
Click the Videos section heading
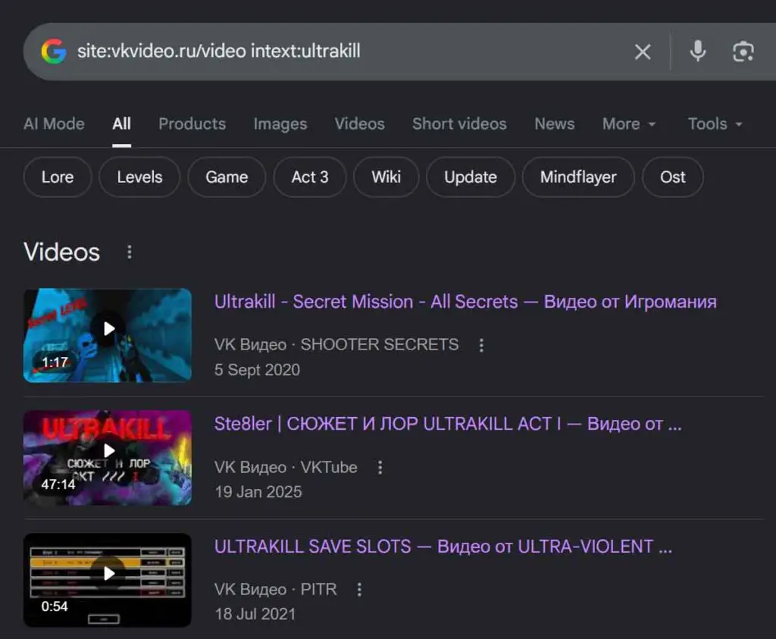(x=62, y=252)
